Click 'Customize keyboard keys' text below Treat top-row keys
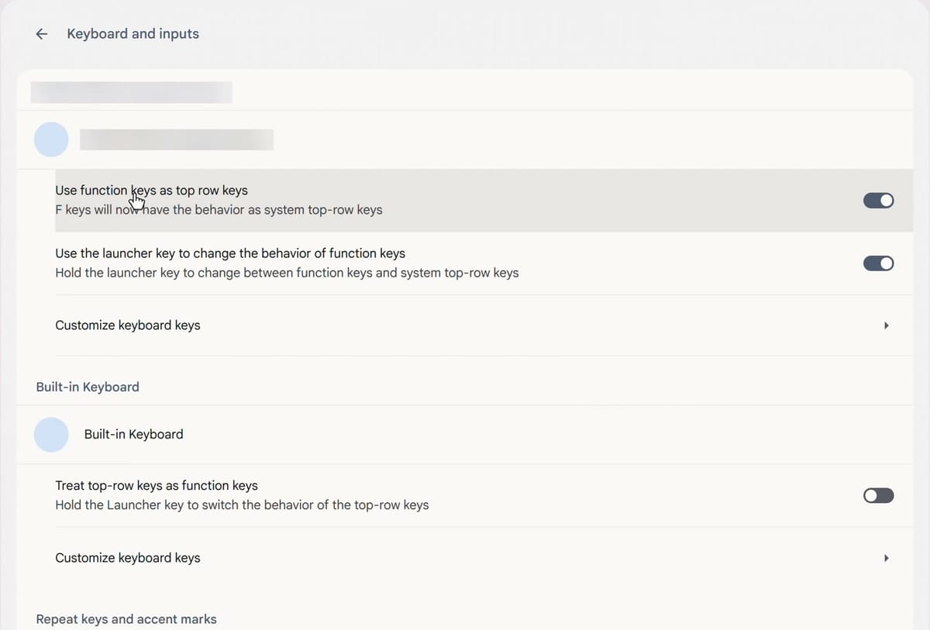 [x=128, y=558]
